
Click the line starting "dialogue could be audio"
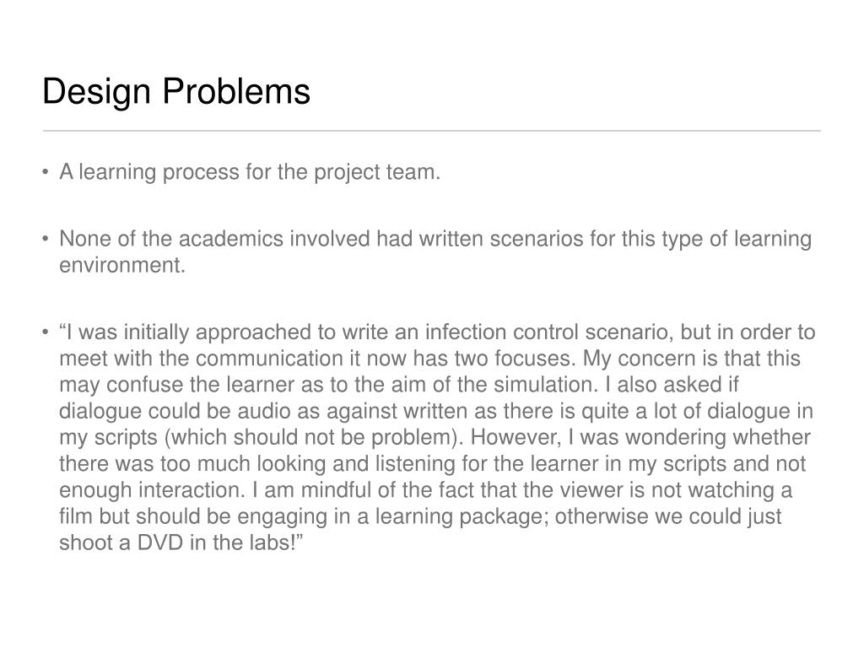point(436,411)
